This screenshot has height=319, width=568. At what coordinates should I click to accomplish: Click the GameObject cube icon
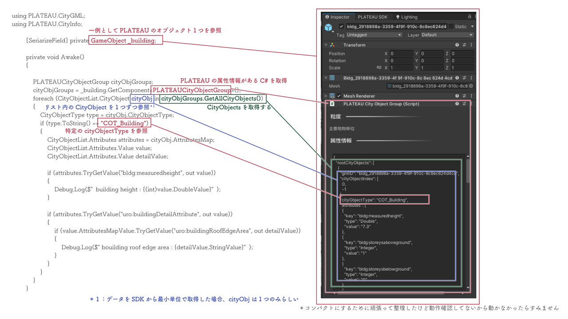point(328,27)
